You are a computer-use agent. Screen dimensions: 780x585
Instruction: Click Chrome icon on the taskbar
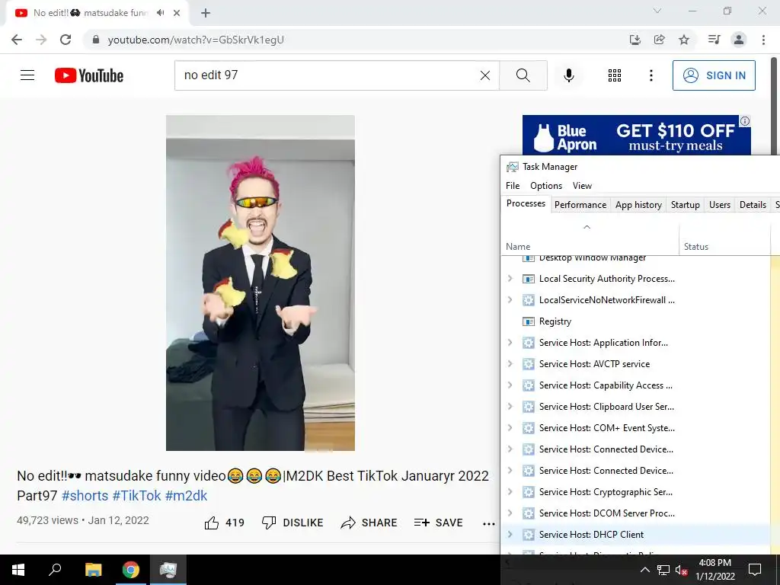(x=131, y=570)
